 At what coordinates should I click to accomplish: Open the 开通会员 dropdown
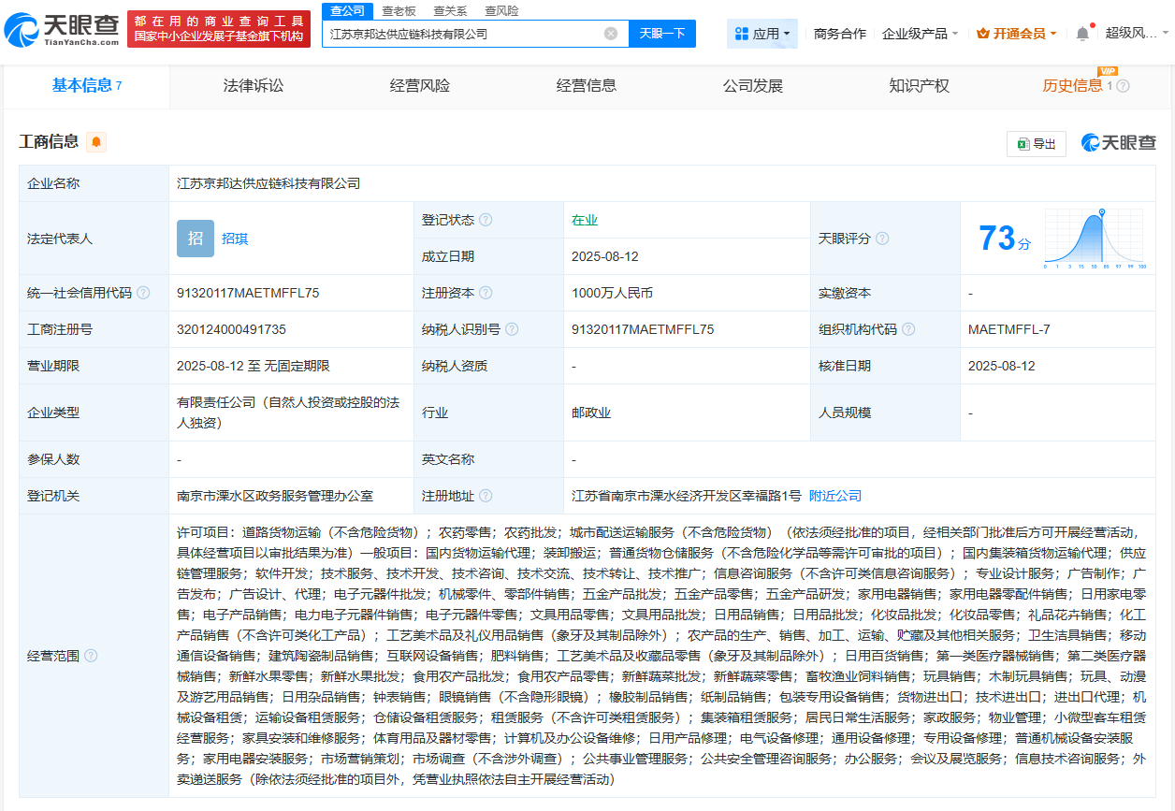(x=1016, y=32)
